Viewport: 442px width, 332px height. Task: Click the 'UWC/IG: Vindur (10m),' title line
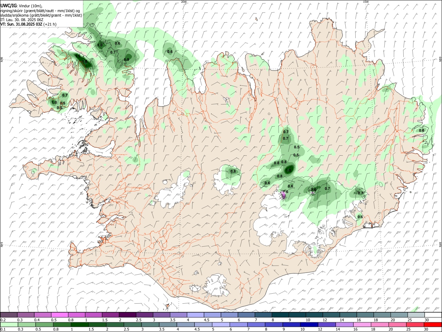pos(21,6)
